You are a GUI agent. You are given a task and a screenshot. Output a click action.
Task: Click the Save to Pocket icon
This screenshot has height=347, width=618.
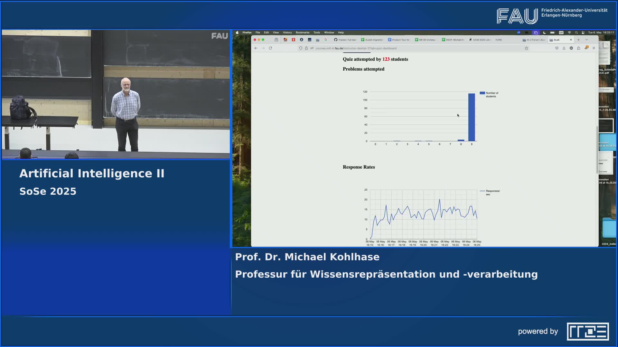[x=557, y=48]
